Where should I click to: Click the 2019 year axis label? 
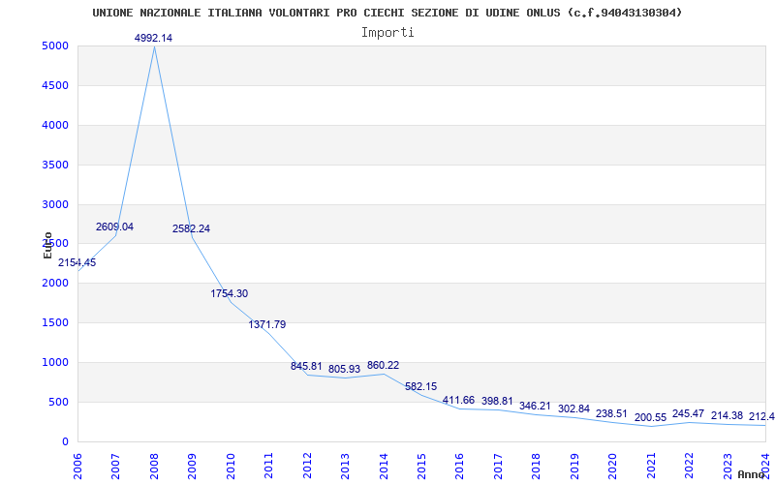click(573, 466)
